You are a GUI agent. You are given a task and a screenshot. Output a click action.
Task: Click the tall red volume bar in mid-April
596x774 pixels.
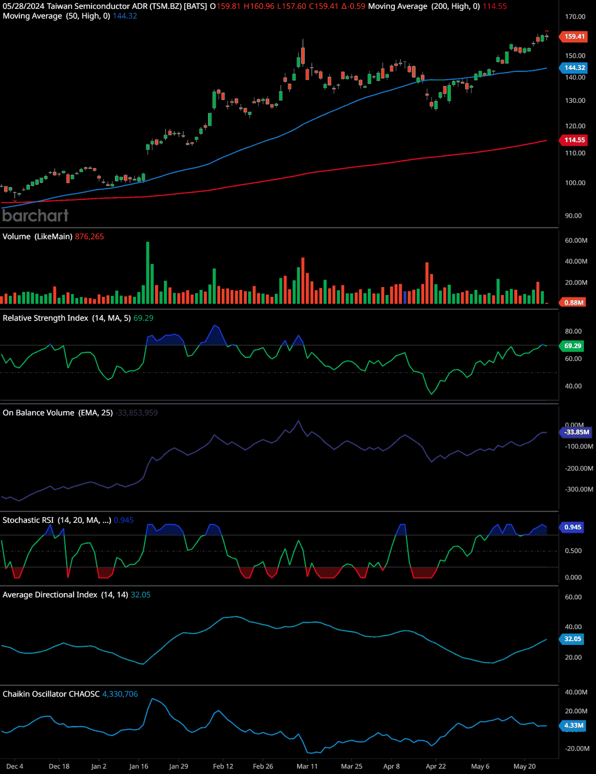(427, 283)
